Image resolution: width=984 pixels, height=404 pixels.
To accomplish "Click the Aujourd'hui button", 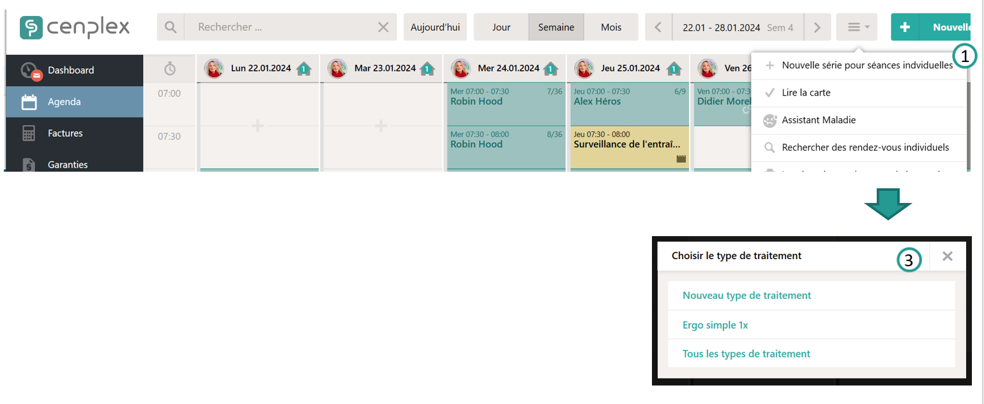I will click(x=435, y=27).
